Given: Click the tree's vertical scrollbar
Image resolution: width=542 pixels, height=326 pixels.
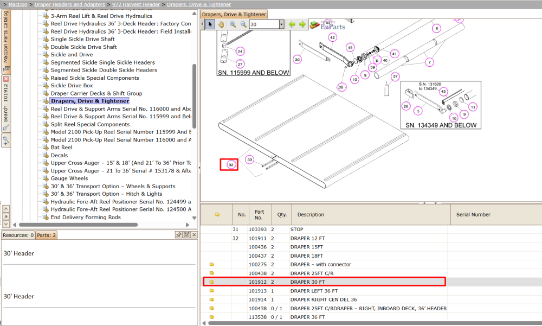Looking at the screenshot, I should click(x=194, y=96).
